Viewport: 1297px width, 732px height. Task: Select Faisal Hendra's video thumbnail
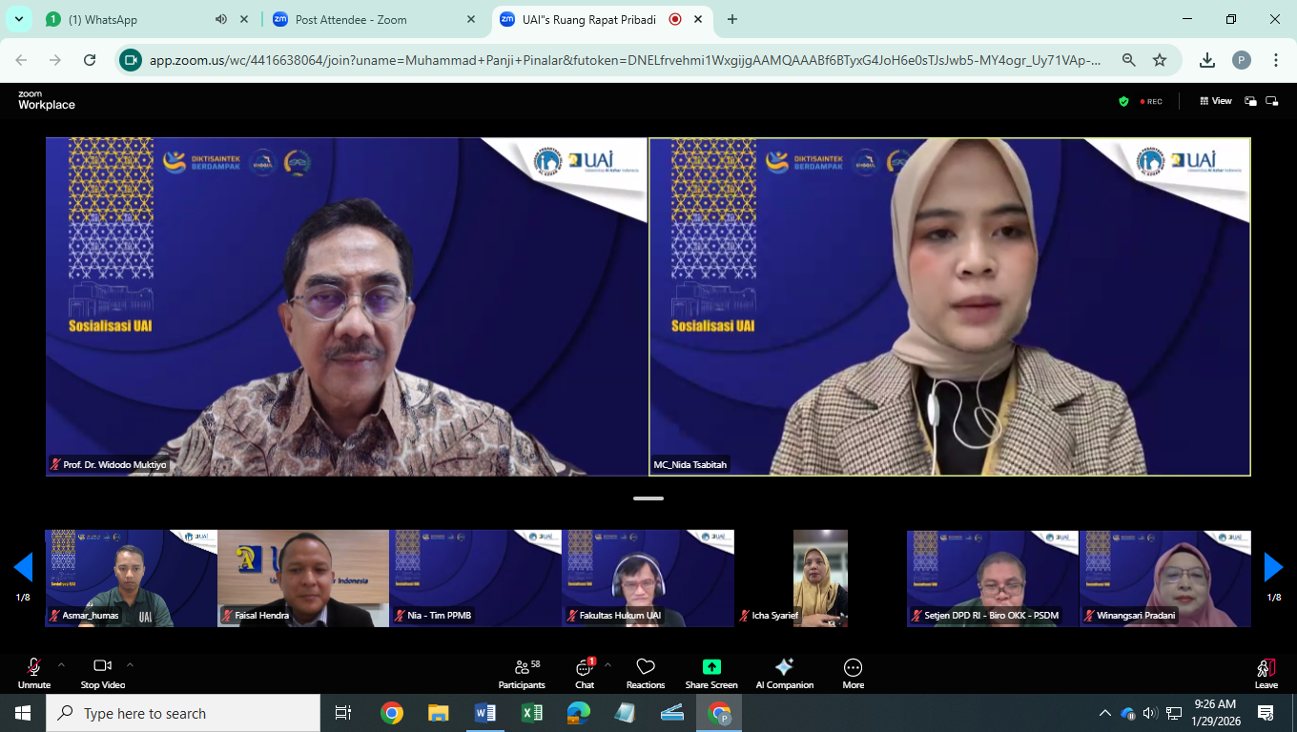tap(303, 578)
